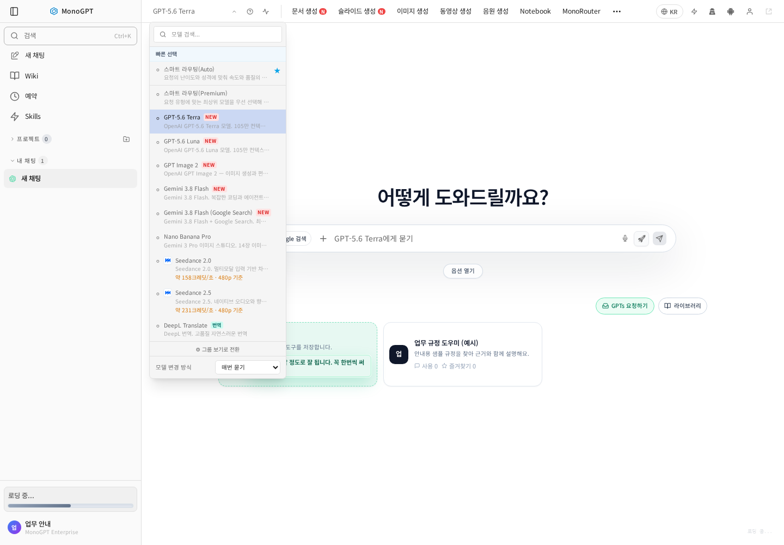The image size is (784, 545).
Task: Collapse the 내 채팅 section
Action: (x=28, y=161)
